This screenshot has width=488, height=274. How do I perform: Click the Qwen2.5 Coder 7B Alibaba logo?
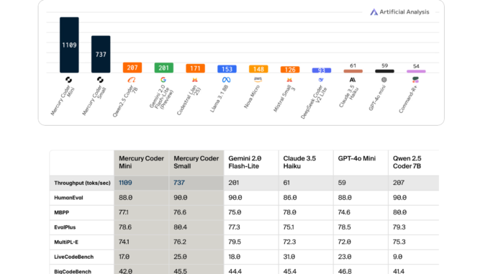[132, 80]
